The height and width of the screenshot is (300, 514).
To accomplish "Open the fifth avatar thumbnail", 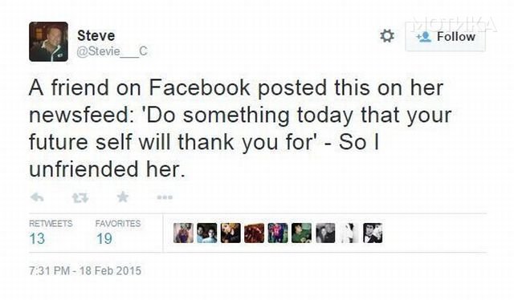I will (278, 233).
